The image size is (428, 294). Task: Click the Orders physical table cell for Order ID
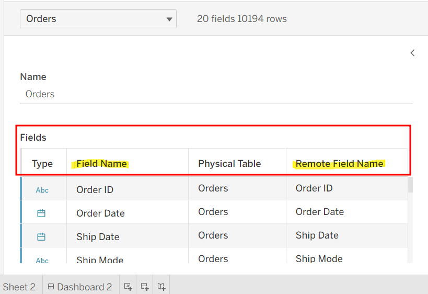coord(237,188)
